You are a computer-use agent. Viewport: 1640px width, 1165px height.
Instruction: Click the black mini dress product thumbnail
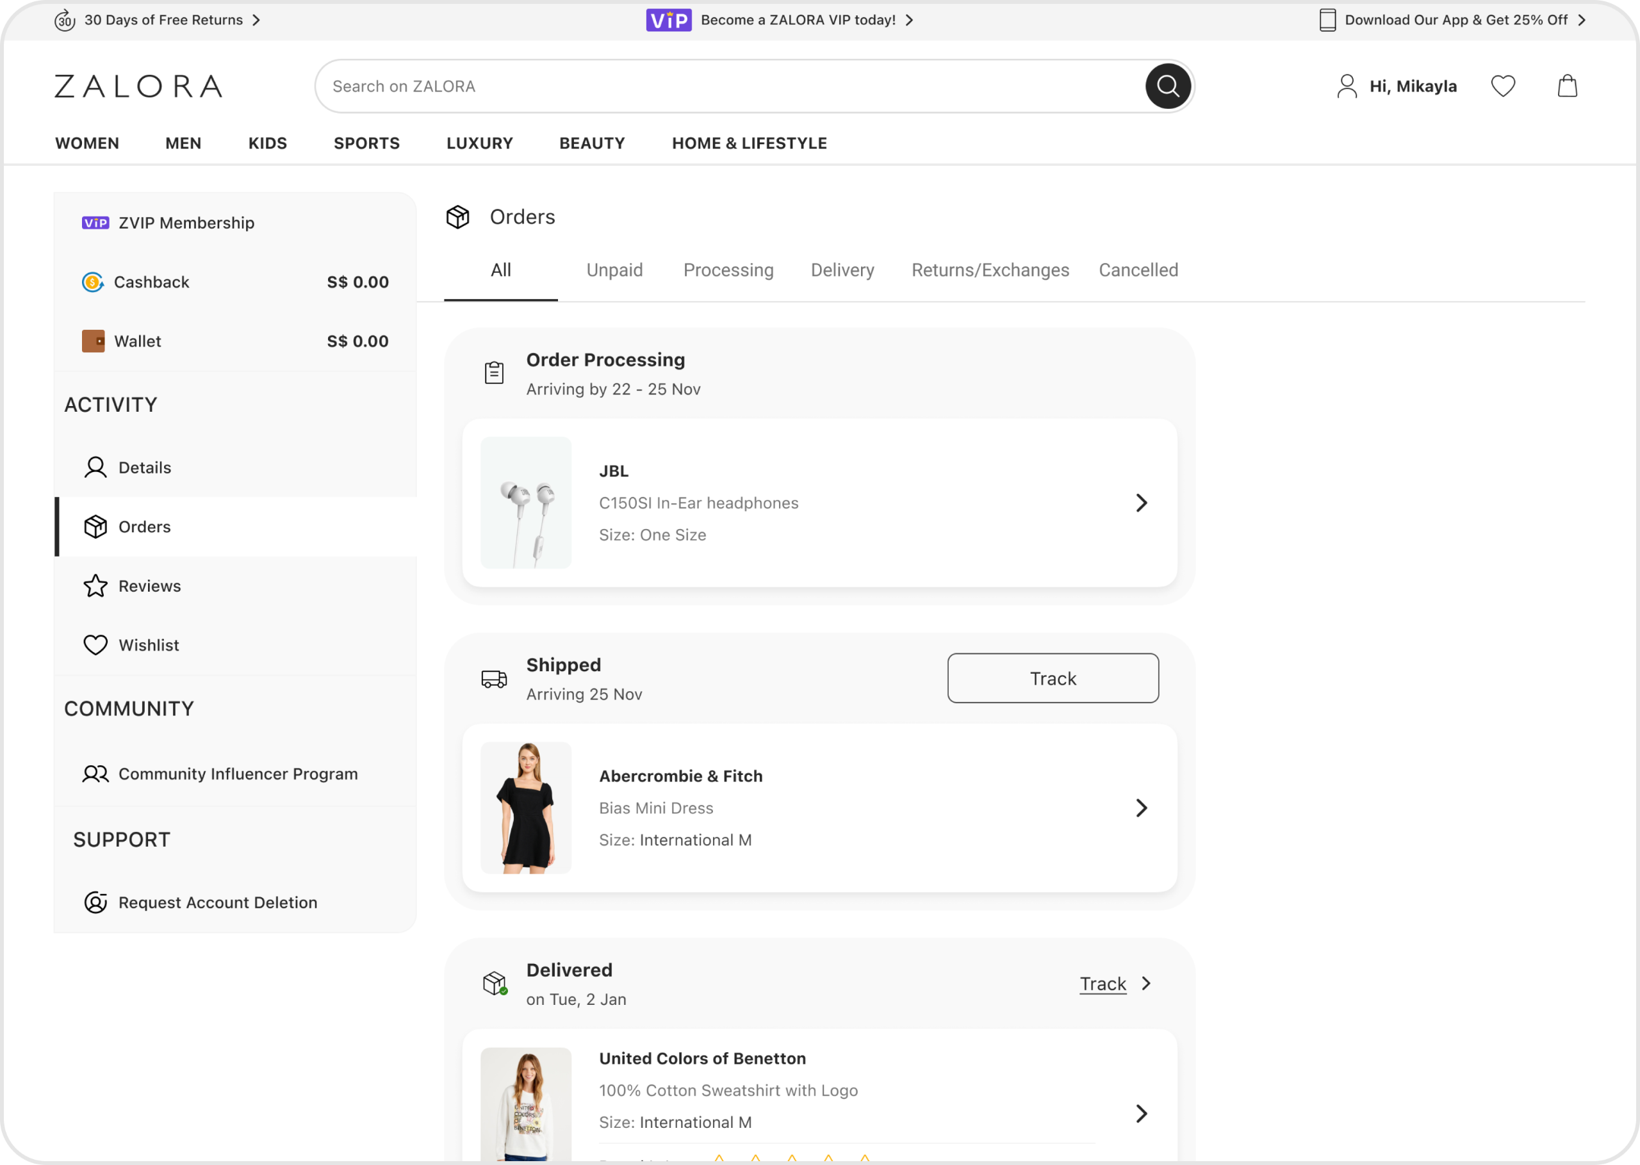[x=526, y=808]
